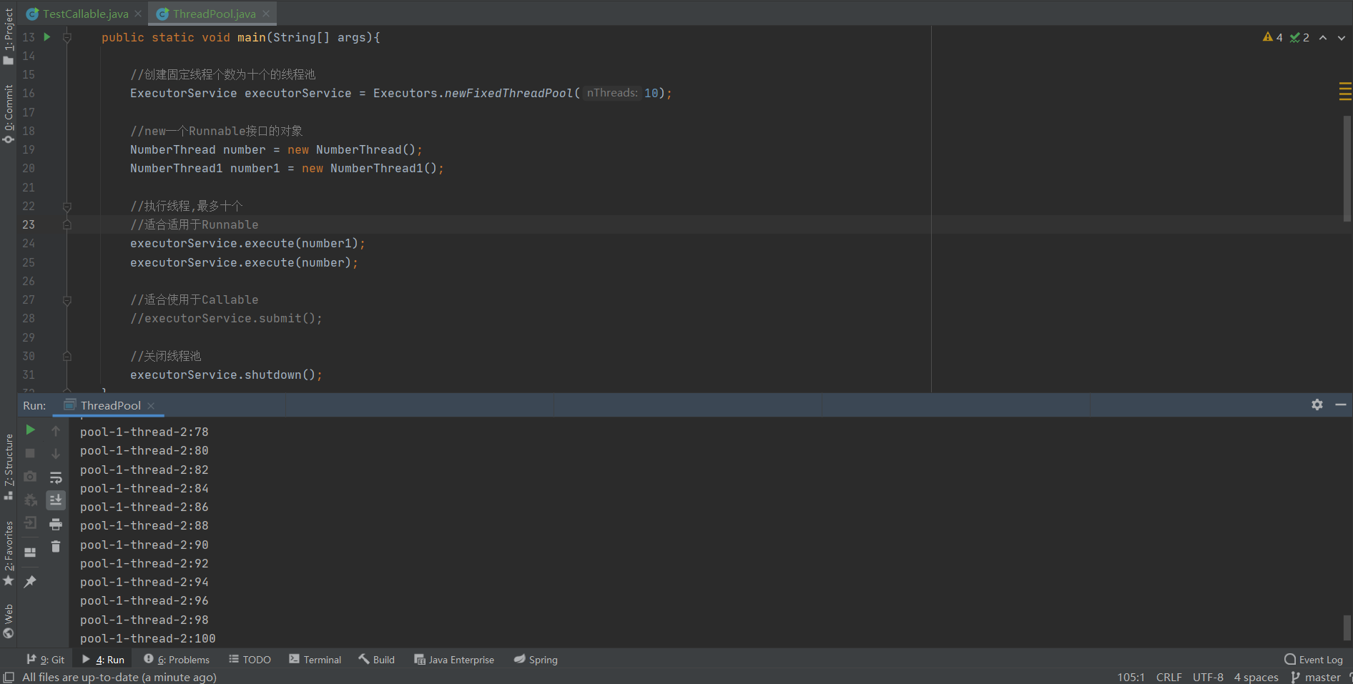This screenshot has width=1353, height=684.
Task: Go up the stack trace arrow
Action: pyautogui.click(x=56, y=431)
